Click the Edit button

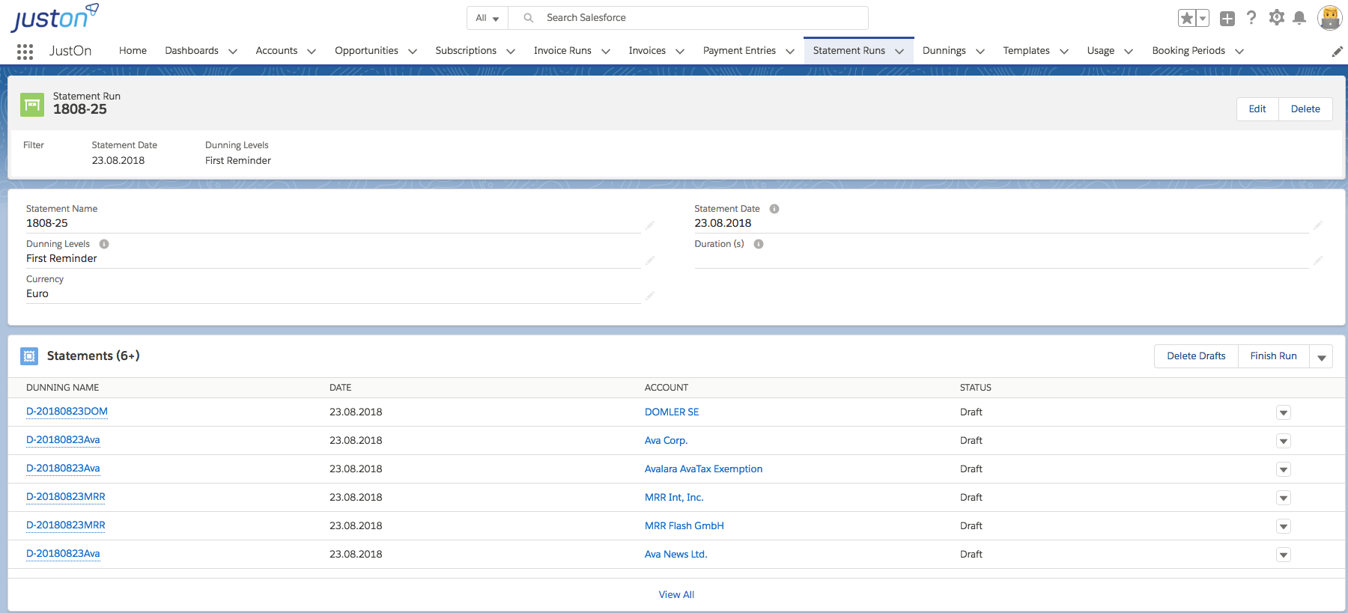coord(1257,109)
